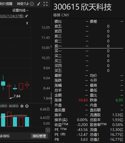Click the 流通股 value 1.53亿
Image resolution: width=125 pixels, height=143 pixels.
pyautogui.click(x=118, y=115)
